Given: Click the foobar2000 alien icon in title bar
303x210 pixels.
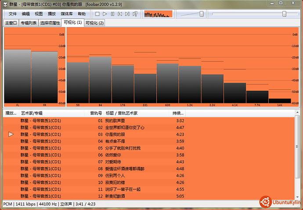Looking at the screenshot, I should [x=5, y=4].
